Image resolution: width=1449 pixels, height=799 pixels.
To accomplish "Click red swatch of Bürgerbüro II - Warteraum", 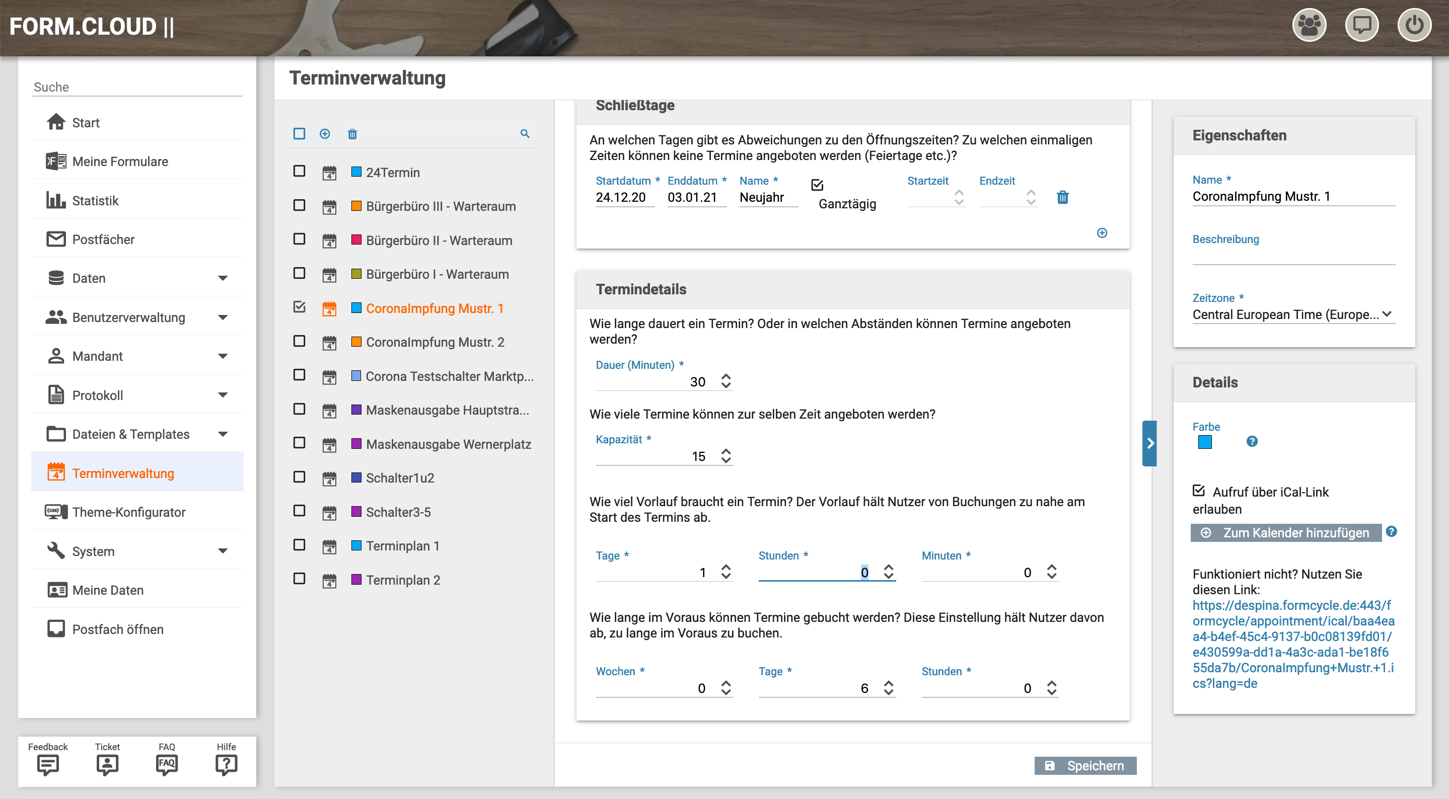I will (x=356, y=239).
